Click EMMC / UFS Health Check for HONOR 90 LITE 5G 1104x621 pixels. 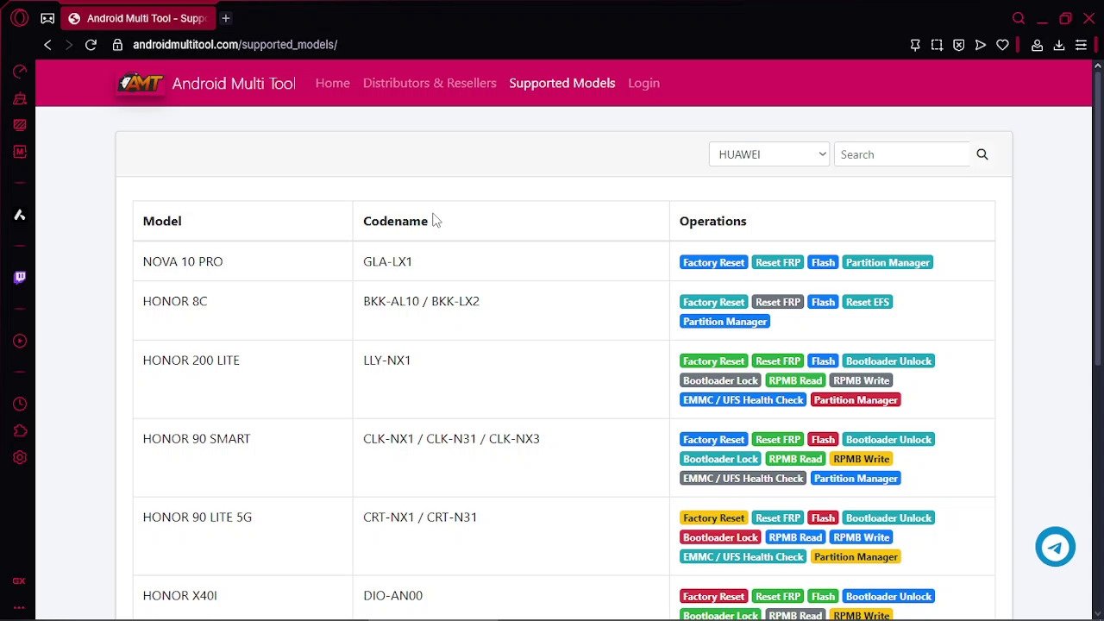pyautogui.click(x=743, y=557)
